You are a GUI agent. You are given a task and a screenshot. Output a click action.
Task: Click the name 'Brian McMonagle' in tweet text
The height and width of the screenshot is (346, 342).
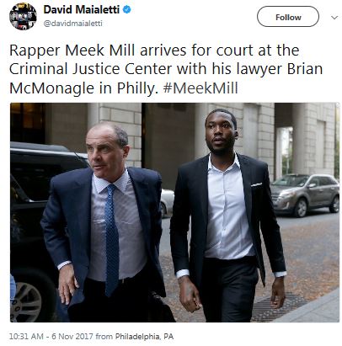tap(166, 78)
